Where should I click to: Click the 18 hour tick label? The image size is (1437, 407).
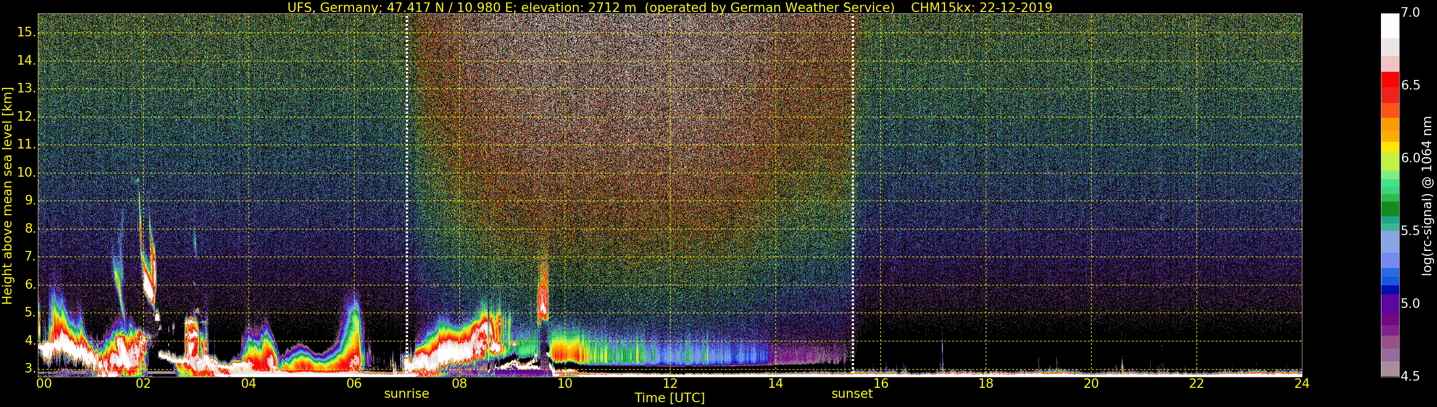pyautogui.click(x=986, y=384)
